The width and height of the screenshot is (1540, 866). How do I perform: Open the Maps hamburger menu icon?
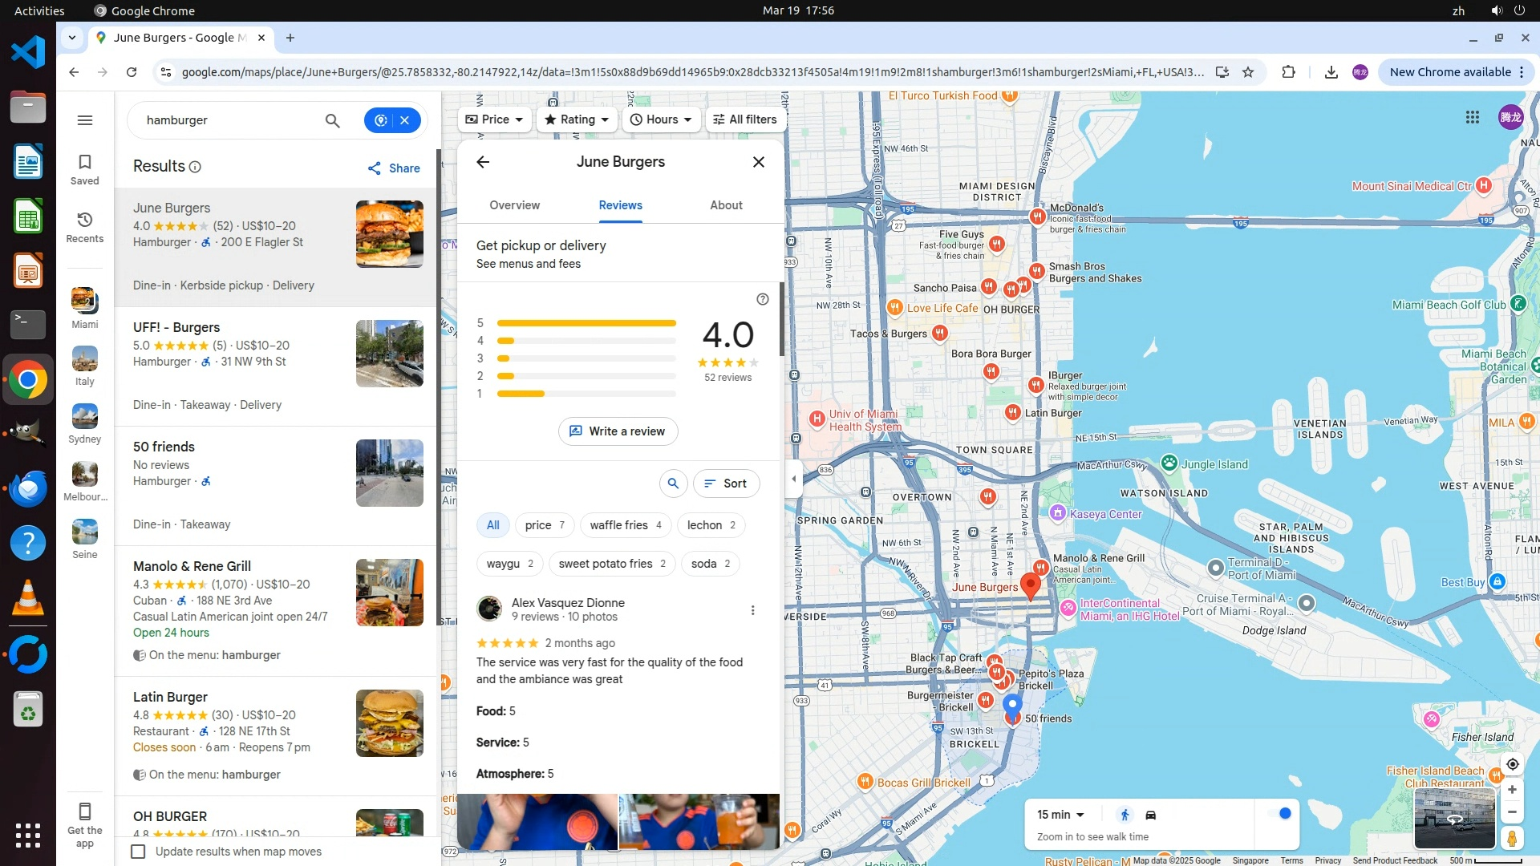coord(85,120)
